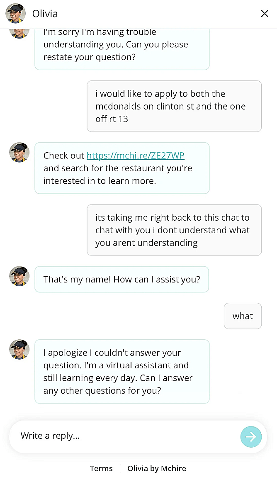Screen dimensions: 277x477
Task: Click the message about applying to mcdonalds
Action: point(174,106)
